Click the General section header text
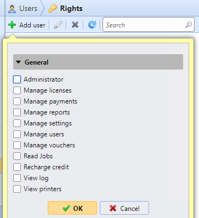This screenshot has width=199, height=218. pyautogui.click(x=37, y=62)
